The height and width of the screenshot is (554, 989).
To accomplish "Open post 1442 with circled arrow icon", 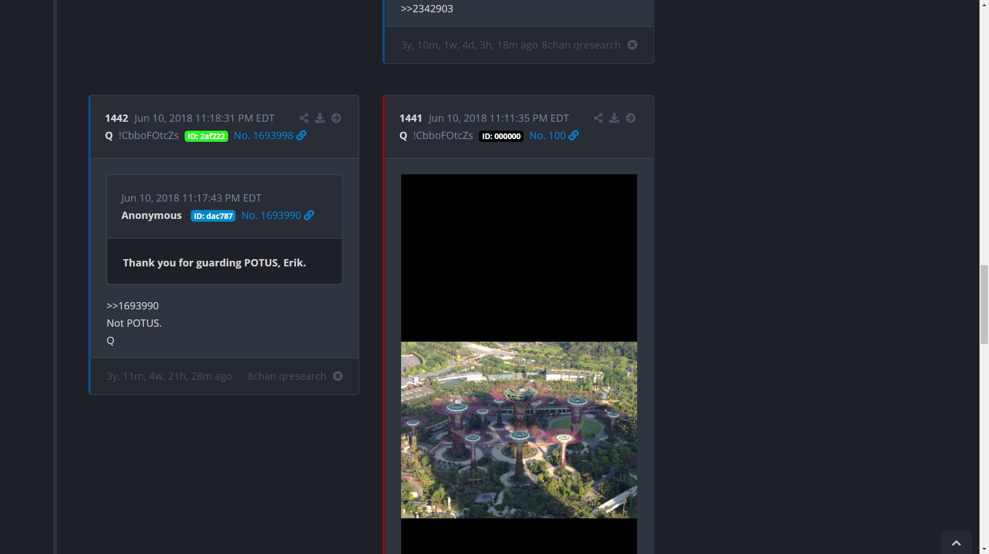I will tap(336, 118).
